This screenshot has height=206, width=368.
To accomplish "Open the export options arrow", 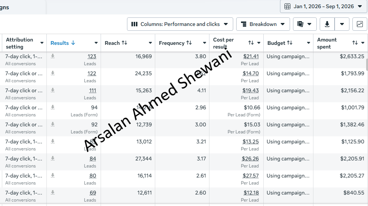I will coord(342,24).
